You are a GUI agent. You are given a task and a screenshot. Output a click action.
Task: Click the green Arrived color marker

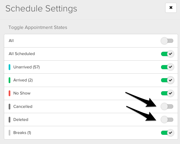[x=9, y=80]
